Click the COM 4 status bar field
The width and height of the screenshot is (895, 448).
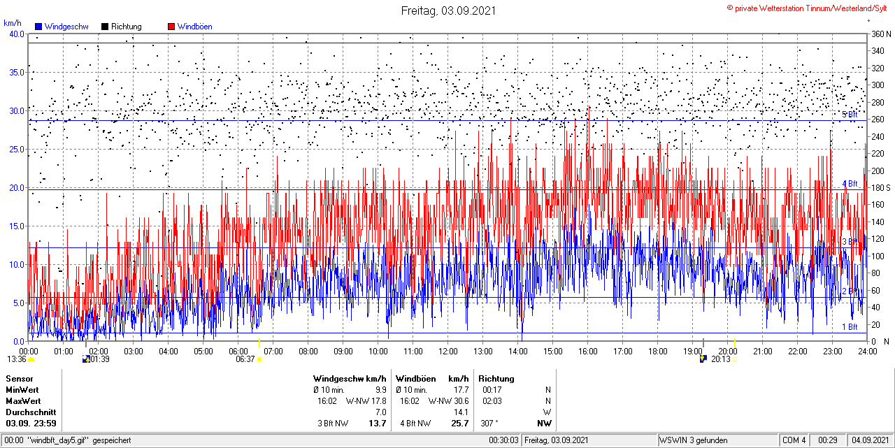pos(794,440)
